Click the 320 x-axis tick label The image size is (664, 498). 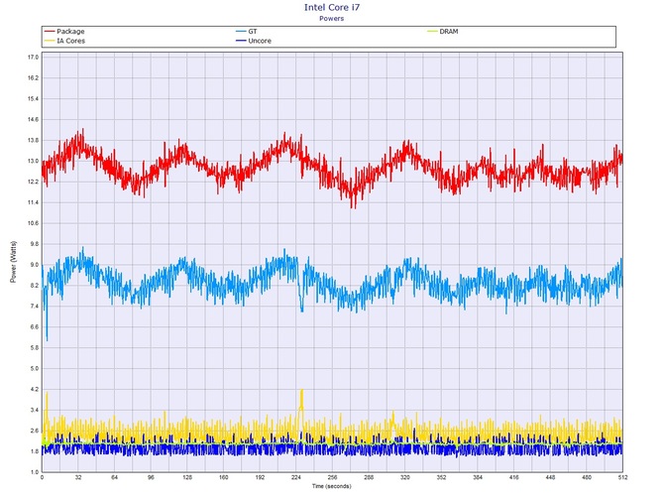pos(405,477)
